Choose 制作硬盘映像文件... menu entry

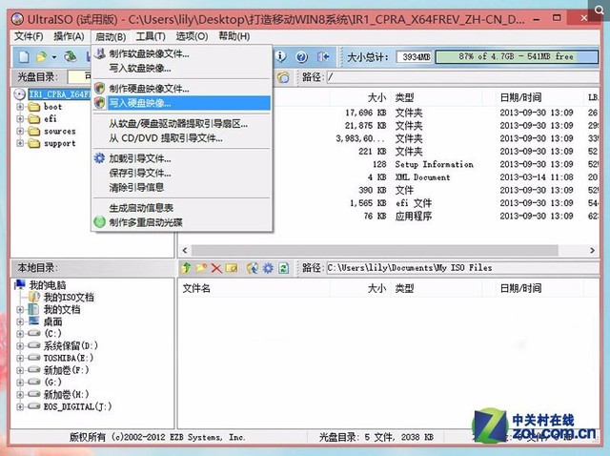pos(182,89)
